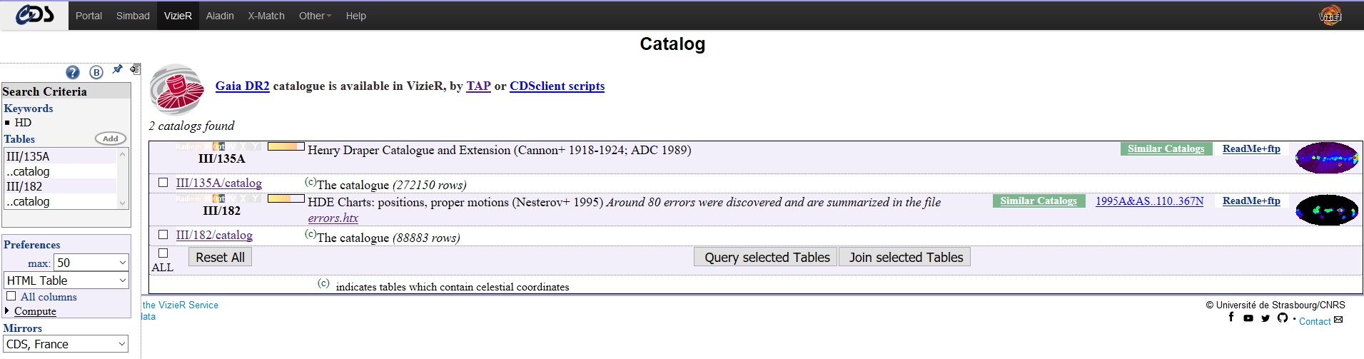Check the III/135A/catalog checkbox

[163, 183]
